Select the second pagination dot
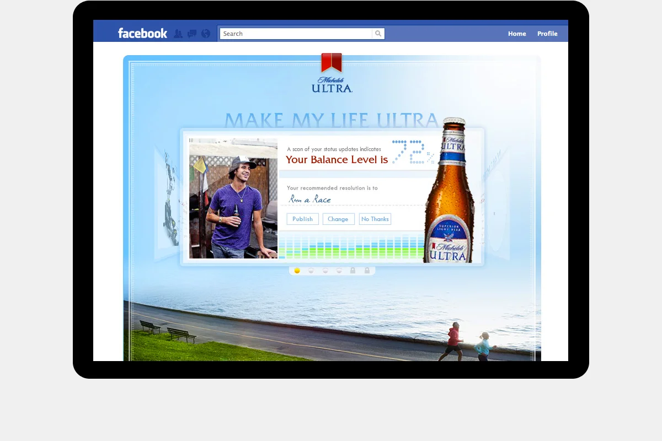 (x=311, y=271)
